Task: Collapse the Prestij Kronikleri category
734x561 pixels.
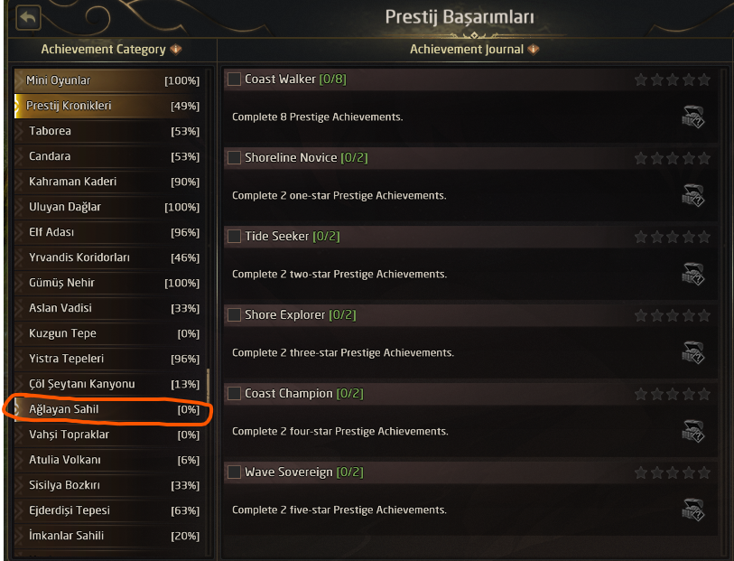Action: coord(18,106)
